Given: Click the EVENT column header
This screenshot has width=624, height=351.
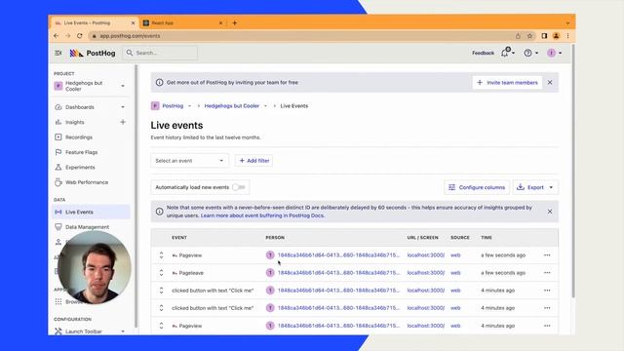Looking at the screenshot, I should coord(179,238).
